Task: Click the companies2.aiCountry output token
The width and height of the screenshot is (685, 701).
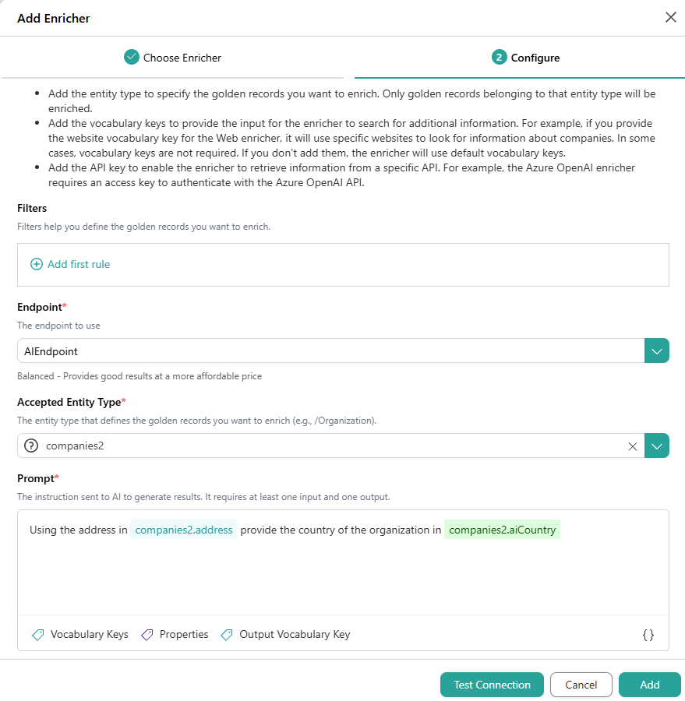Action: pos(503,530)
